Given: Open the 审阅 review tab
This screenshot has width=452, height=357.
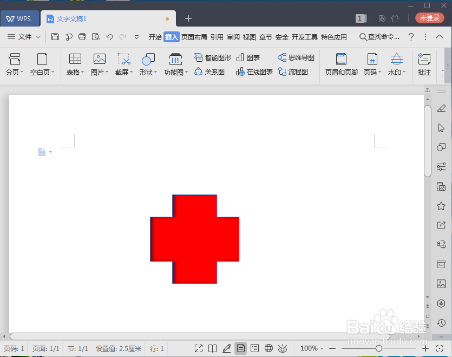Looking at the screenshot, I should pos(233,37).
